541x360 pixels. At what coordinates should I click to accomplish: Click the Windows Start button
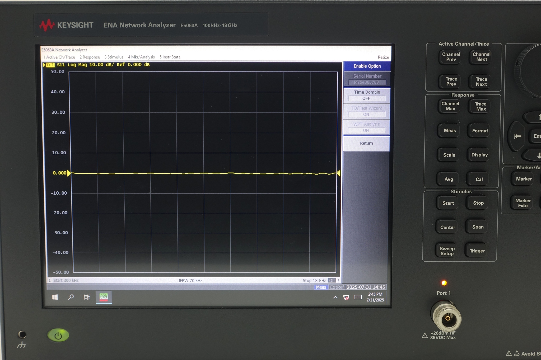pos(55,297)
